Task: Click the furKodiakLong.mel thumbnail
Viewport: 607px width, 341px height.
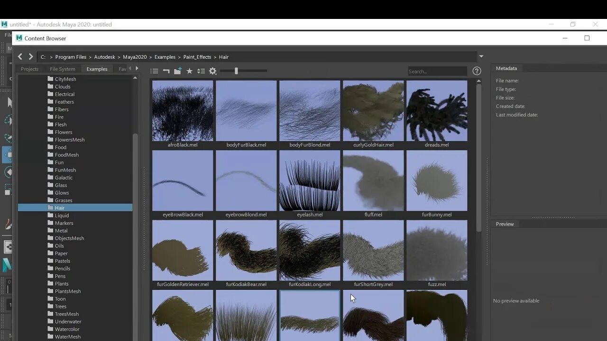Action: click(310, 250)
